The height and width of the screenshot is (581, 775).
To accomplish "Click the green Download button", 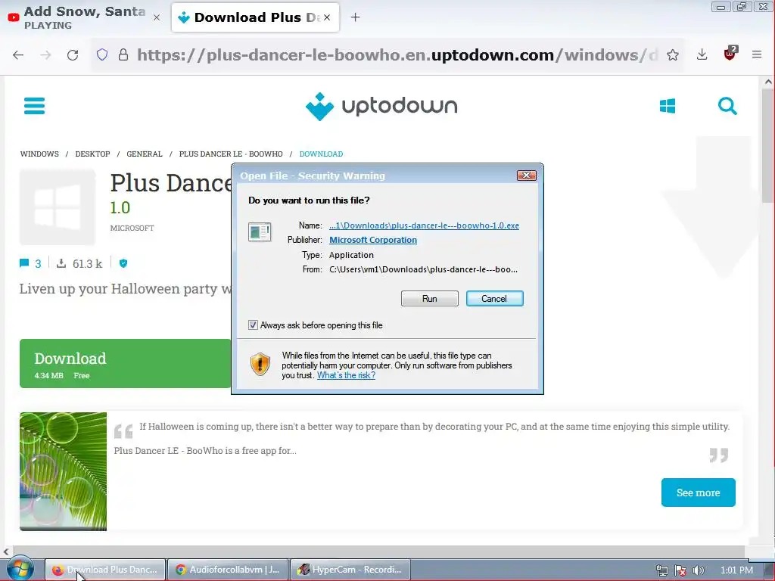I will [x=125, y=364].
